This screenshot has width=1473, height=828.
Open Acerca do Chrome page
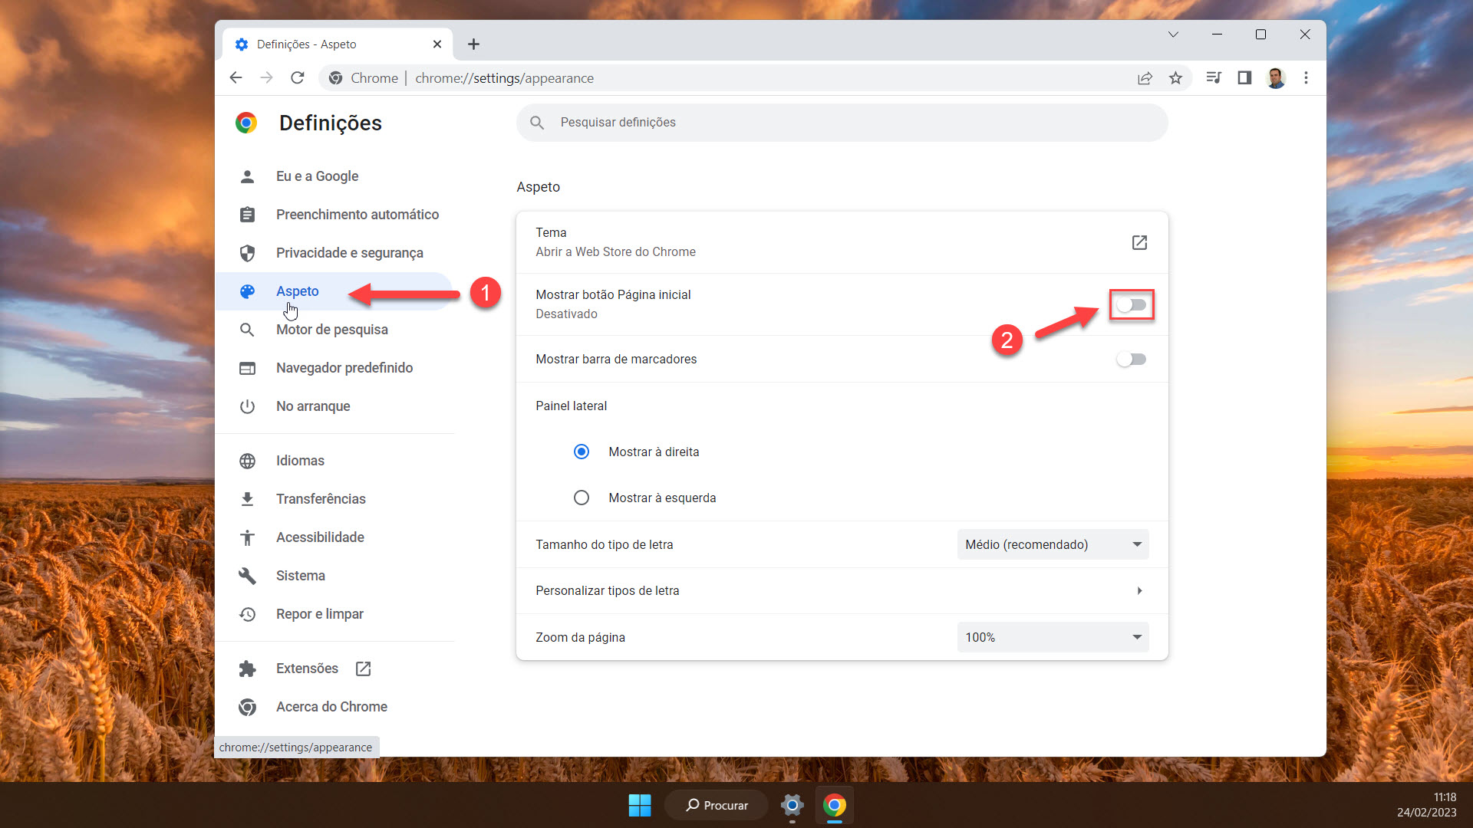click(x=331, y=707)
